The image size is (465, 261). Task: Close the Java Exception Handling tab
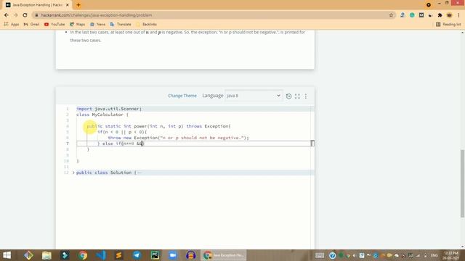point(68,5)
